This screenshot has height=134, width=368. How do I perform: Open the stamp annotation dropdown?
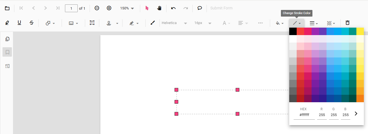[112, 23]
